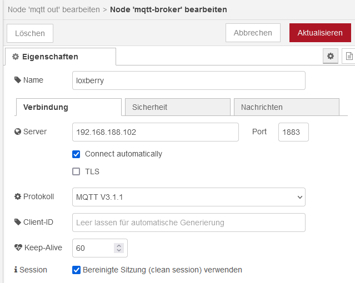Enable the TLS checkbox
Screen dimensions: 355x283
[77, 171]
